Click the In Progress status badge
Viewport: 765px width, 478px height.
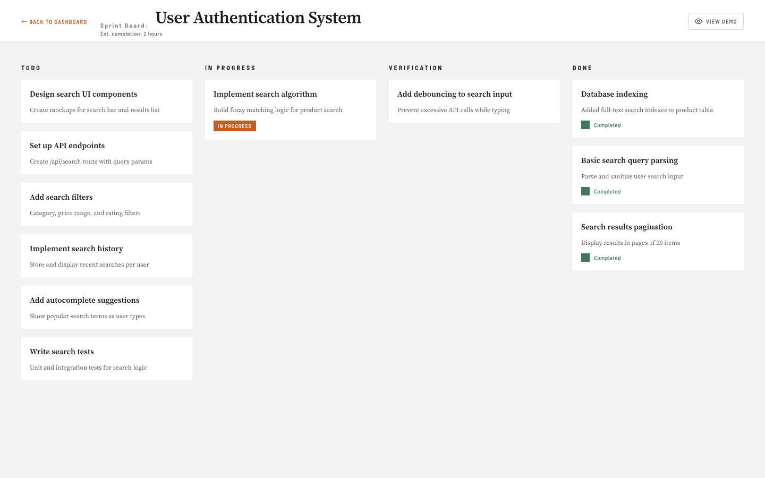(x=235, y=126)
